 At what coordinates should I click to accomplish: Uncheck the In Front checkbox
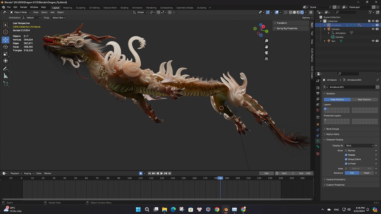coord(346,164)
